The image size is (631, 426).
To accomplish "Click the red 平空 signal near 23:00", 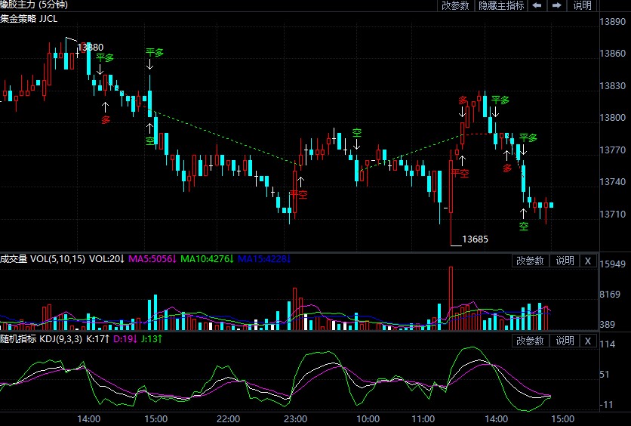I will point(299,194).
